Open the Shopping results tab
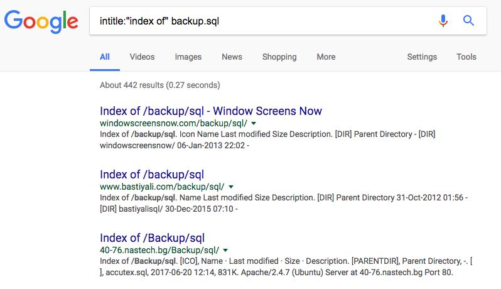Image resolution: width=501 pixels, height=289 pixels. click(279, 57)
